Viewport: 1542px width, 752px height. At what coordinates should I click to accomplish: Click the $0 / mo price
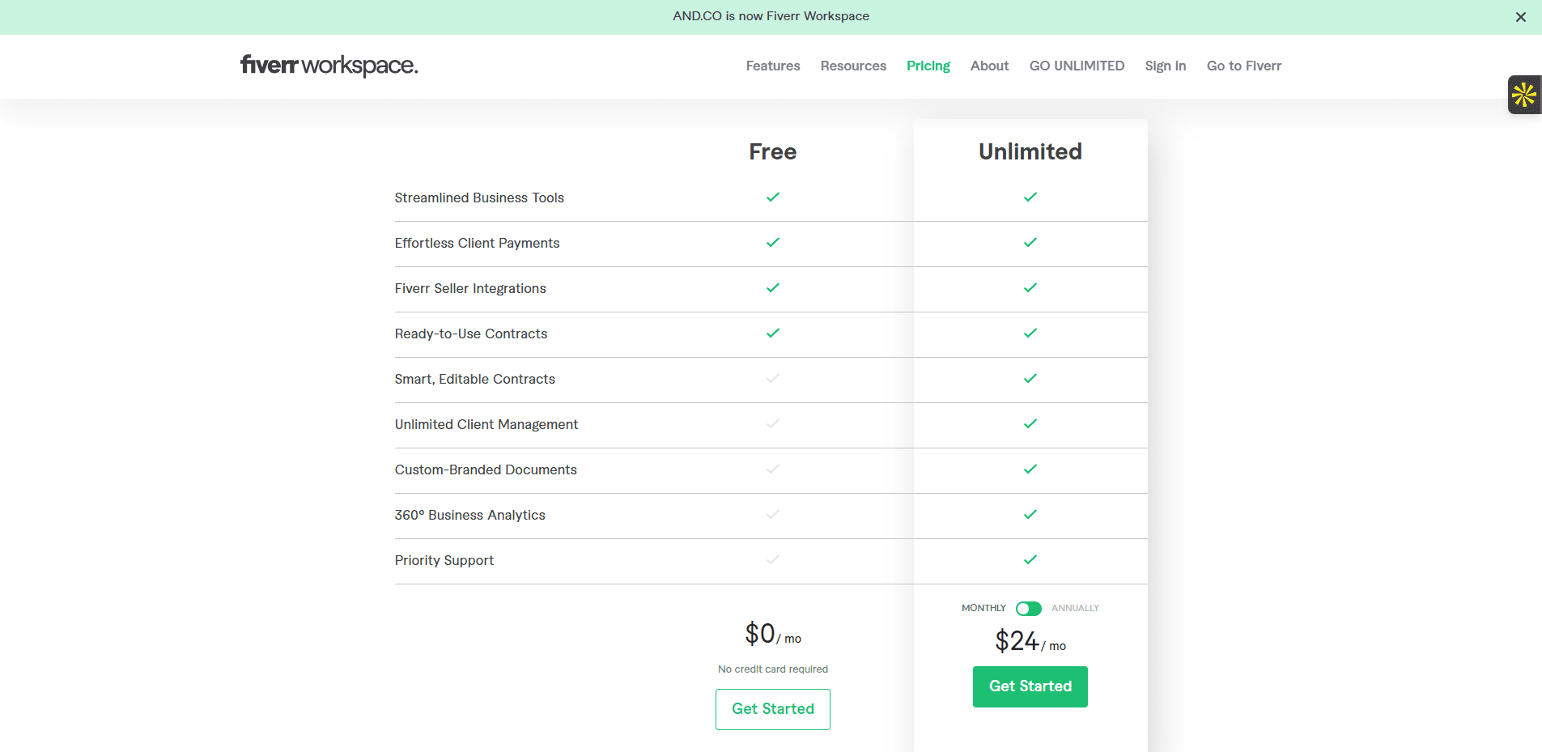773,634
